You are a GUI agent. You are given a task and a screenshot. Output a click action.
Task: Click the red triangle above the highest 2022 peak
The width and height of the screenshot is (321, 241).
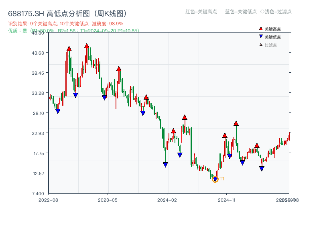click(87, 46)
